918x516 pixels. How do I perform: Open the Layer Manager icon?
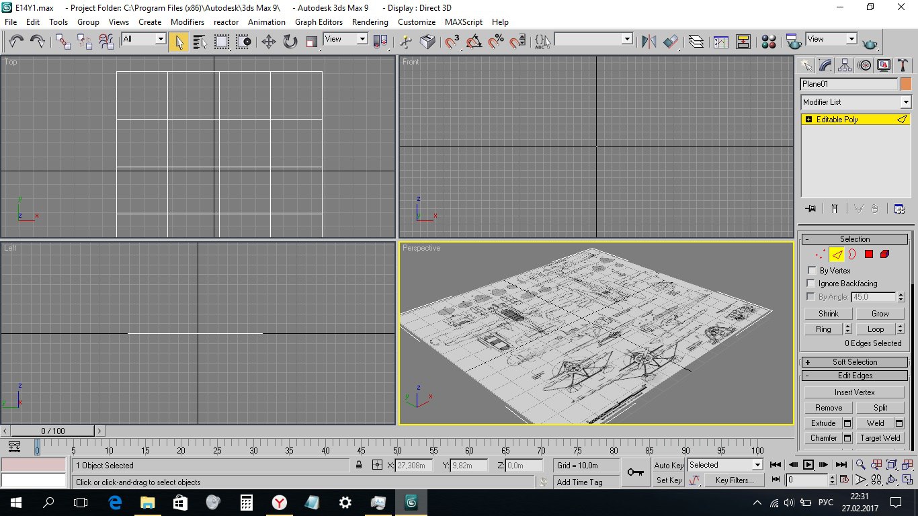[696, 42]
